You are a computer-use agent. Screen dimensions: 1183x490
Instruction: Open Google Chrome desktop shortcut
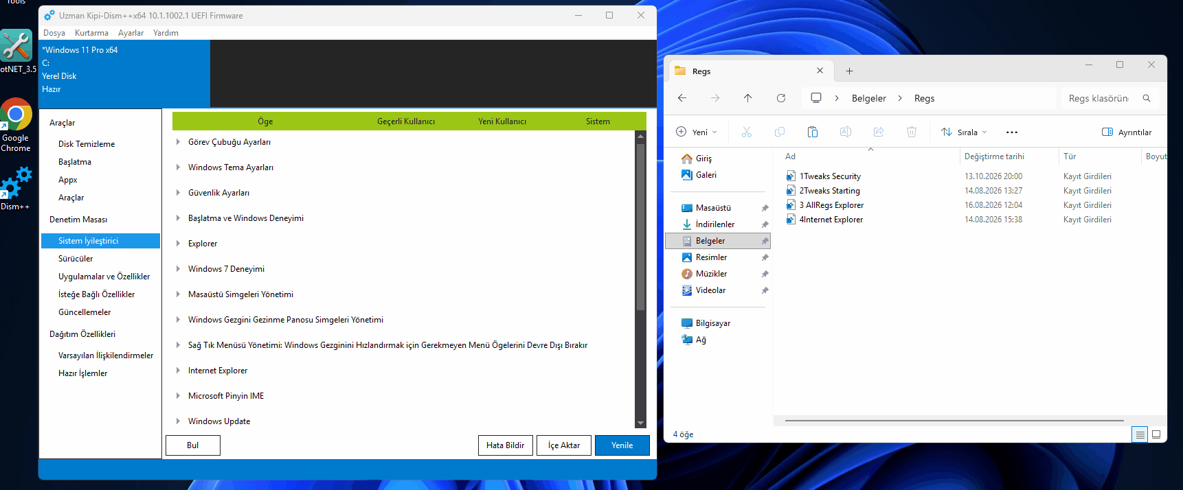[16, 125]
